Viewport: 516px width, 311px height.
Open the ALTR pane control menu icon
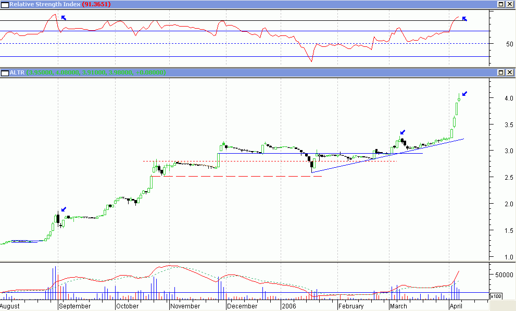tap(4, 72)
